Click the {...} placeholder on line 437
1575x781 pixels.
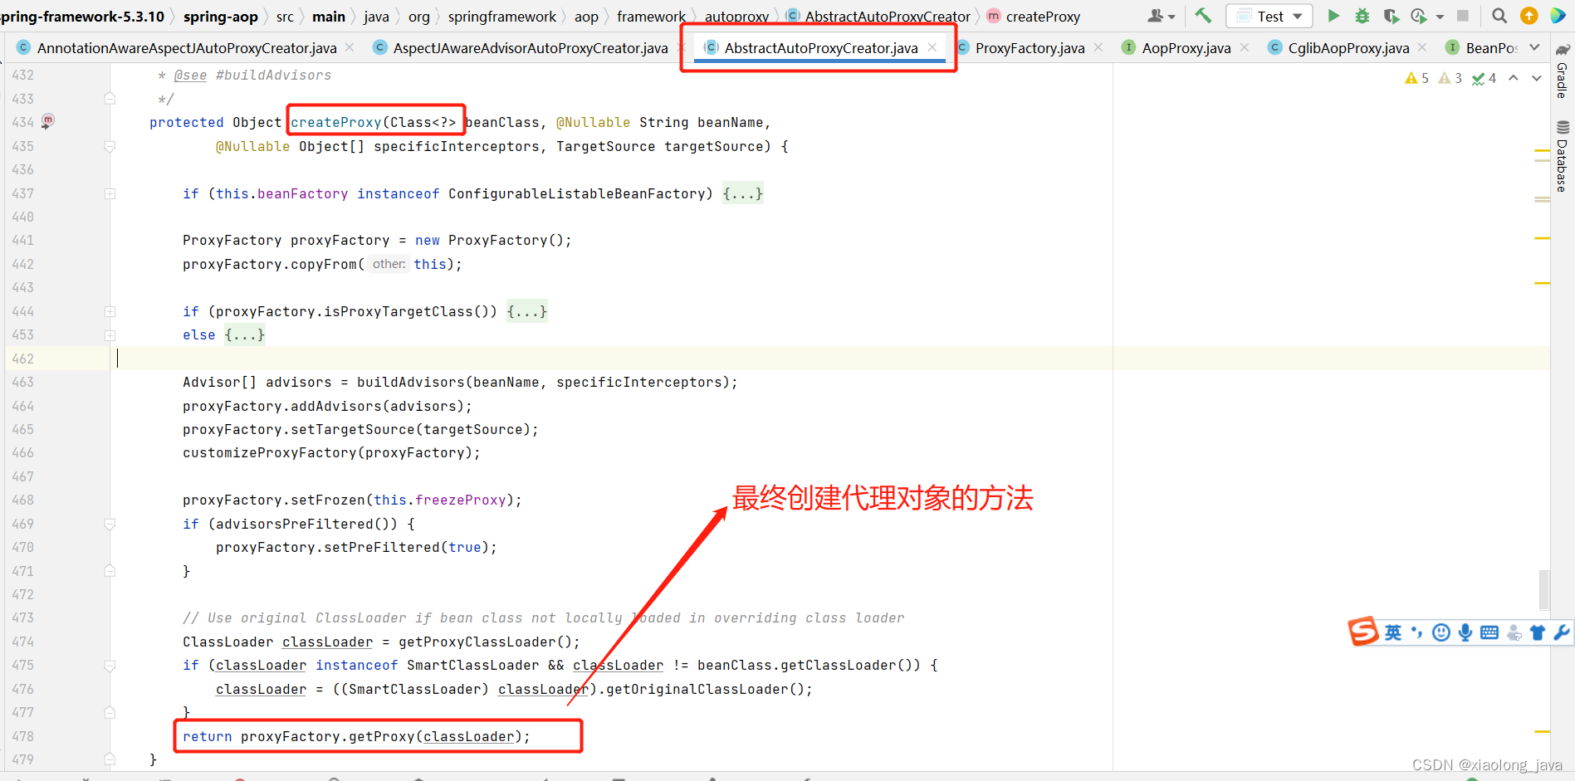(742, 193)
